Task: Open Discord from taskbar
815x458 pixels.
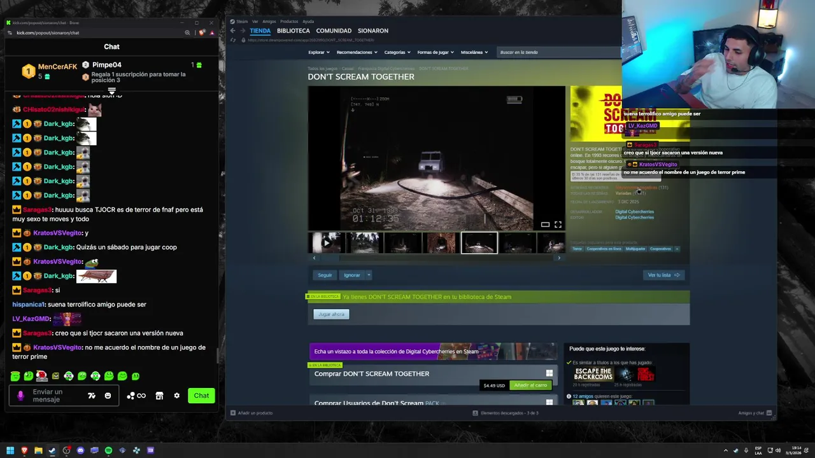Action: (x=80, y=450)
